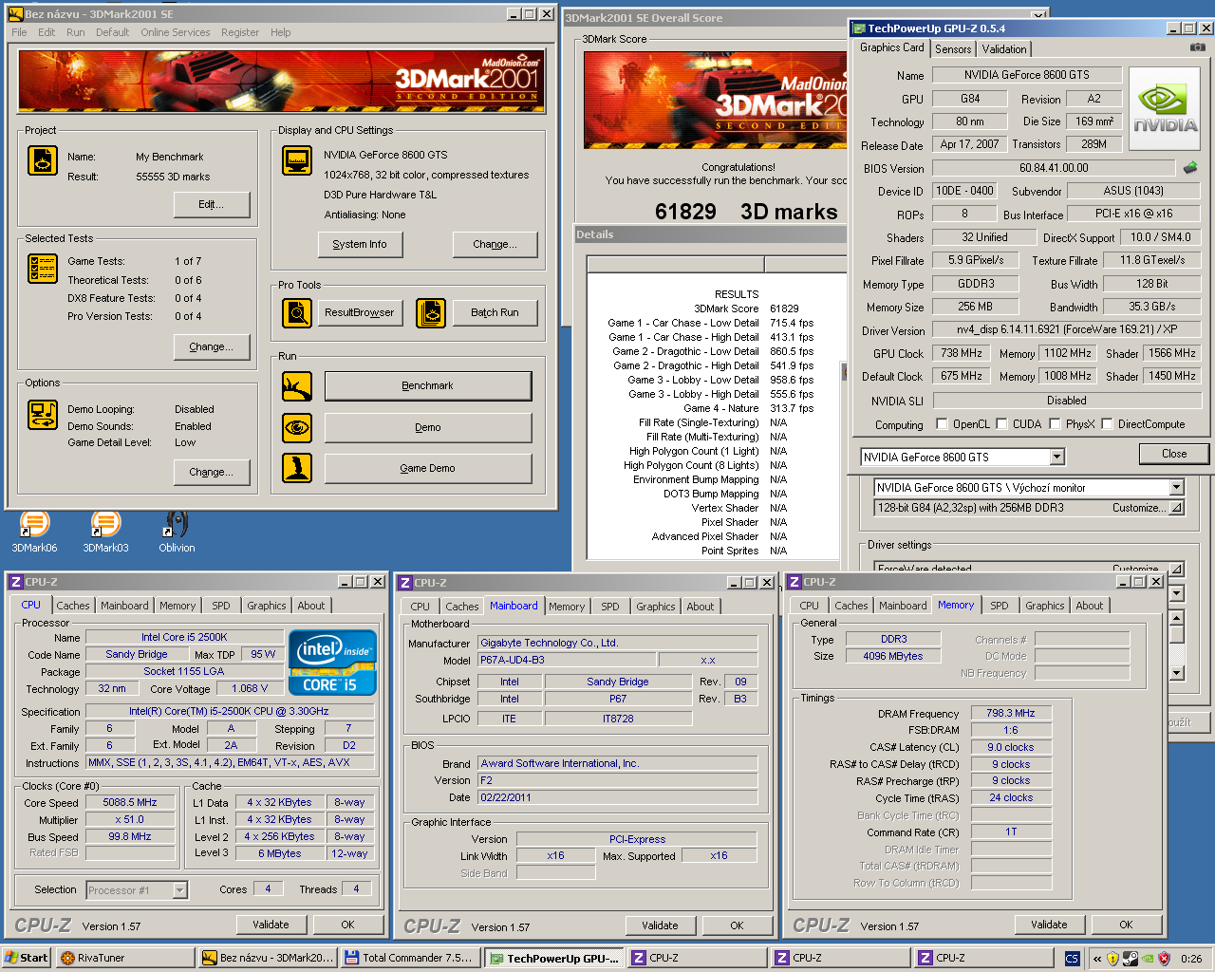Open the 3DMark03 desktop shortcut

(x=105, y=533)
